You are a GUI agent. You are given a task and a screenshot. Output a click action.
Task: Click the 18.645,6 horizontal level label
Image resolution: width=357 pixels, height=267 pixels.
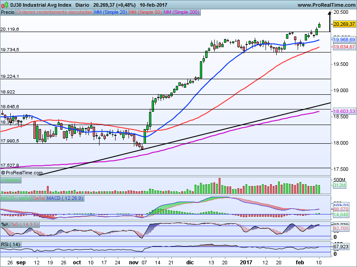[10, 106]
